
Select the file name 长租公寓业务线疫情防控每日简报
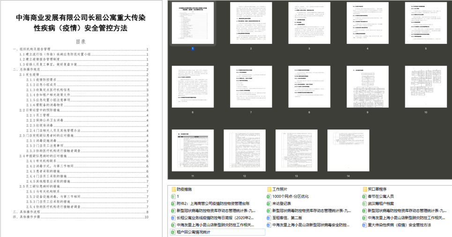coord(215,218)
